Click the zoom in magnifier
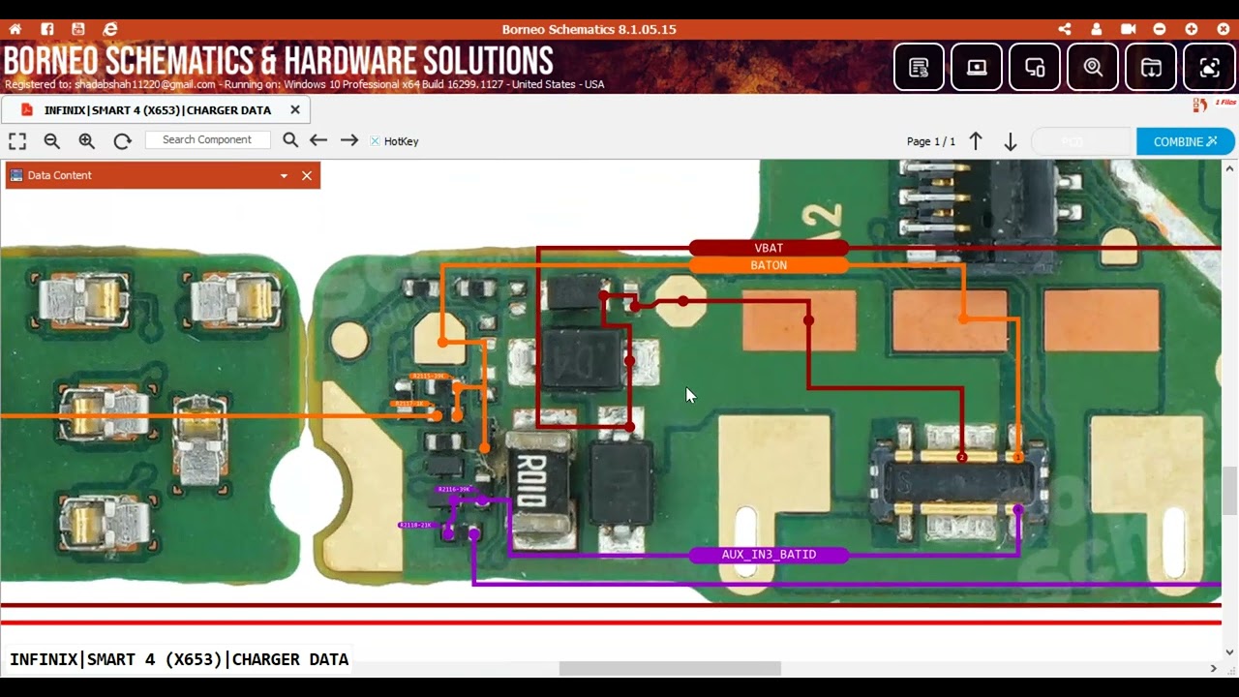Screen dimensions: 1239x697 click(87, 141)
